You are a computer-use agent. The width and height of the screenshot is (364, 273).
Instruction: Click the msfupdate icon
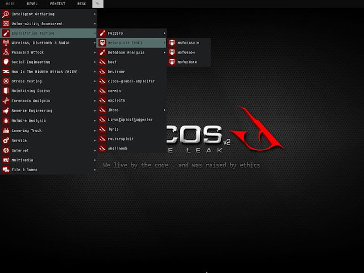[x=172, y=62]
